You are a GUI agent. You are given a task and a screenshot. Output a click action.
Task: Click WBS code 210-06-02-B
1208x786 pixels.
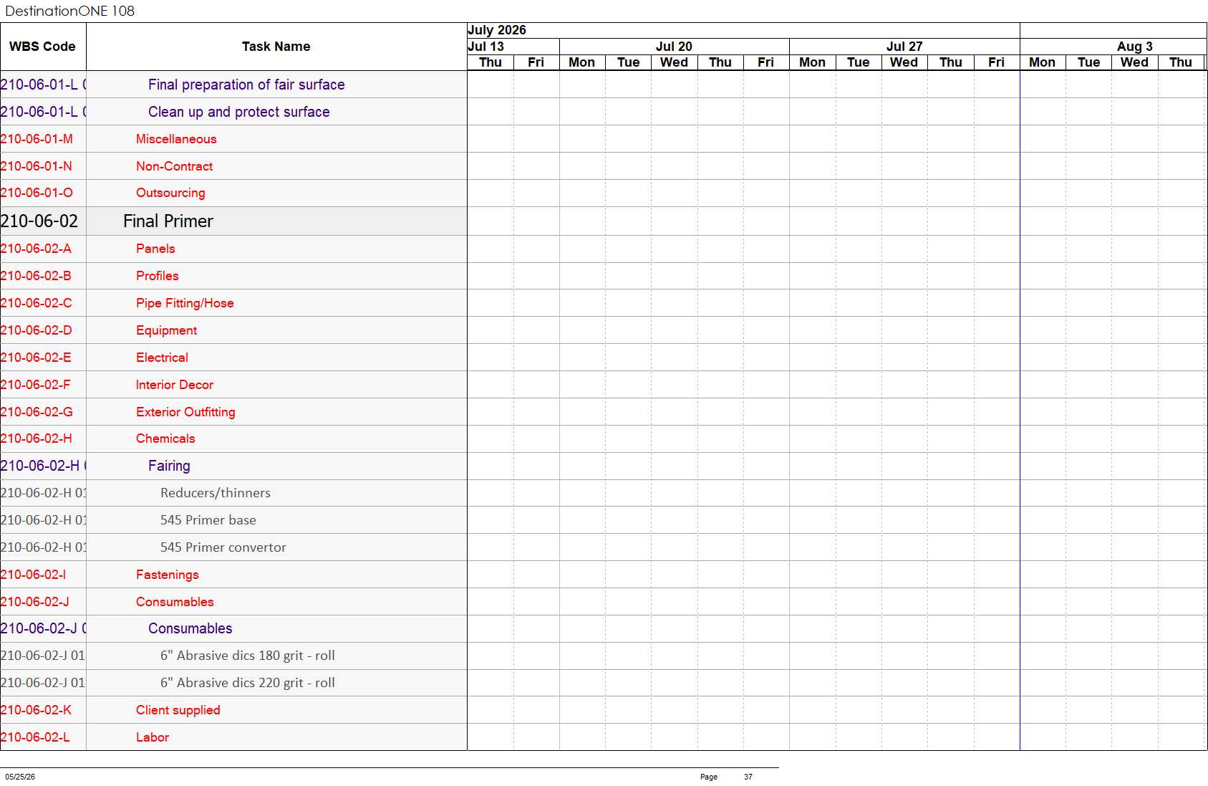(x=36, y=276)
